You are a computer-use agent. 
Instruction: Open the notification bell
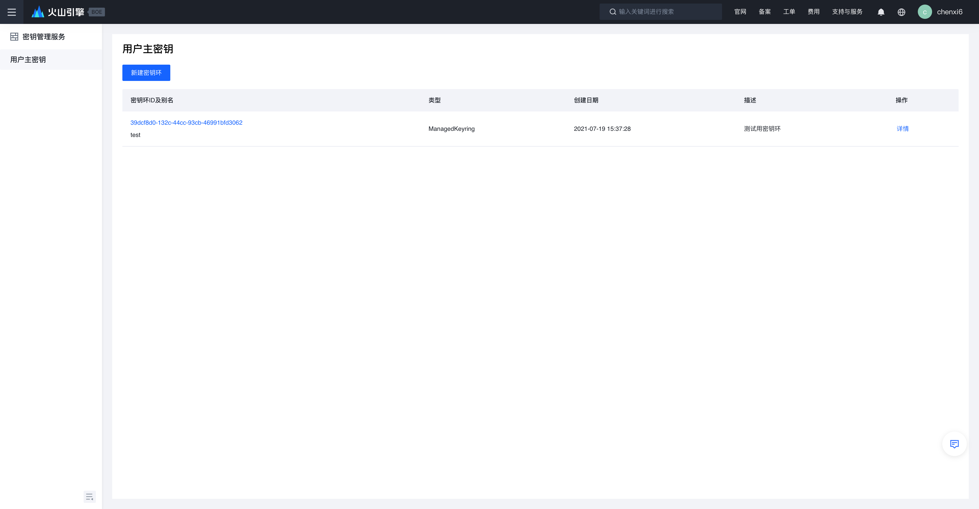click(881, 12)
